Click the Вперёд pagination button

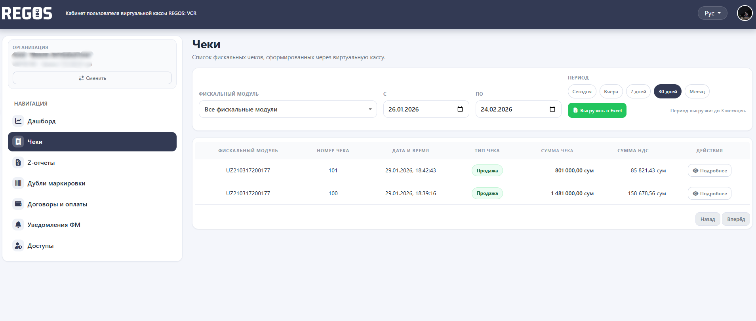pyautogui.click(x=735, y=219)
